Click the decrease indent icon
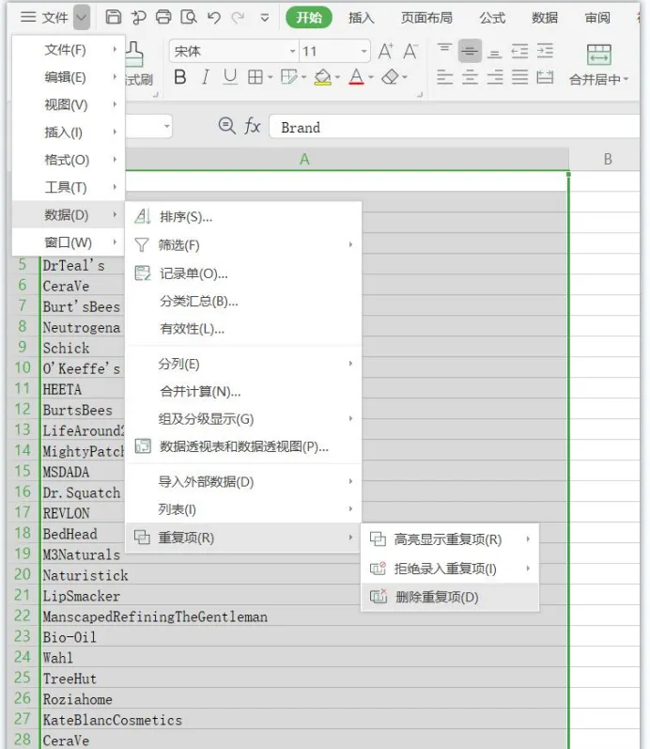The height and width of the screenshot is (749, 650). click(519, 51)
